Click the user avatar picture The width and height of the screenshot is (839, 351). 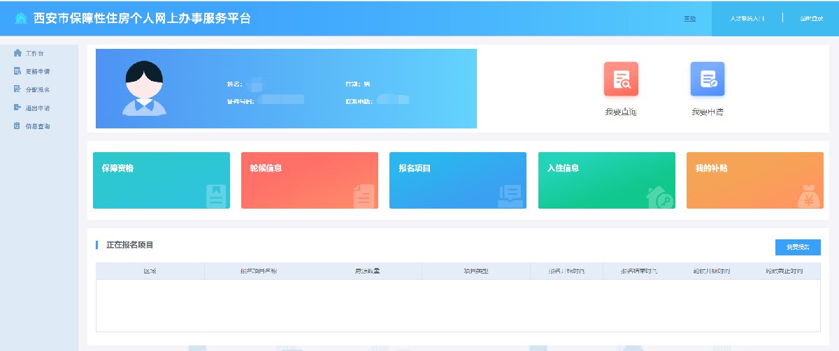point(144,88)
